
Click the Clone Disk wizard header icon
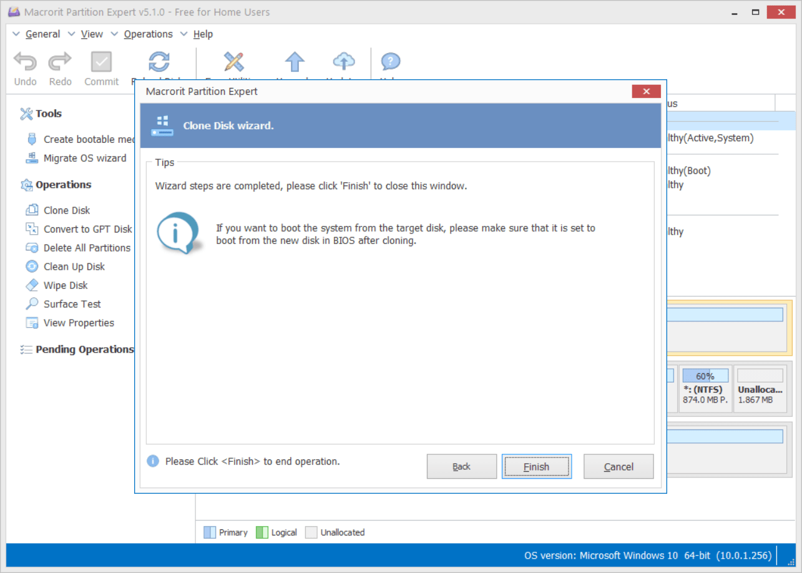coord(162,125)
